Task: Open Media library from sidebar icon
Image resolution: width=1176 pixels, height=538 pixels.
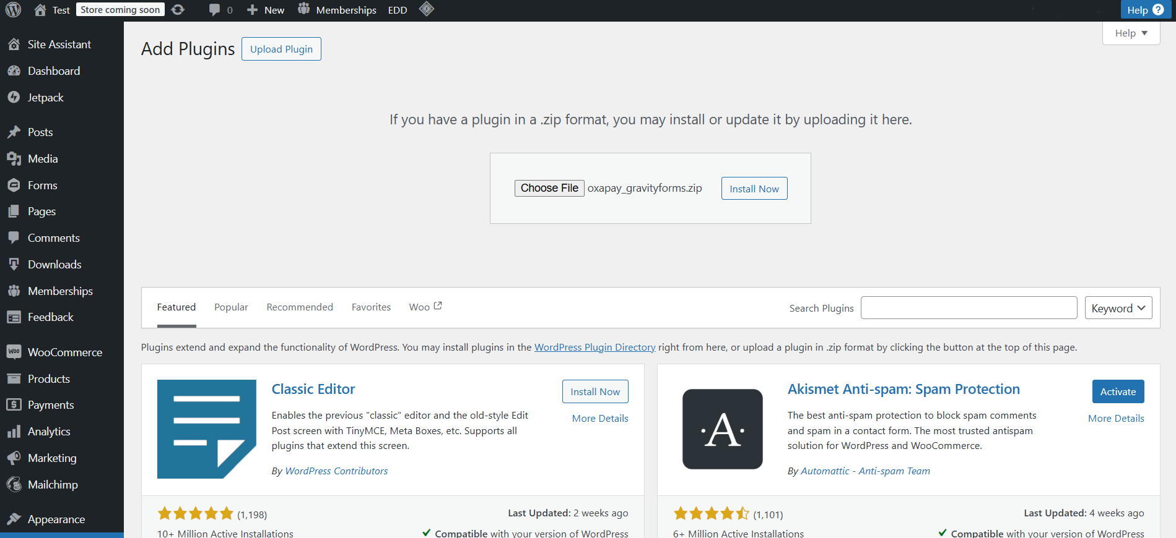Action: pos(14,159)
